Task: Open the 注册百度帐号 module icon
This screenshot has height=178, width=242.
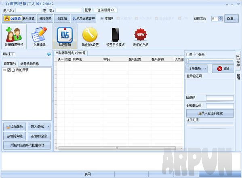Action: click(14, 36)
